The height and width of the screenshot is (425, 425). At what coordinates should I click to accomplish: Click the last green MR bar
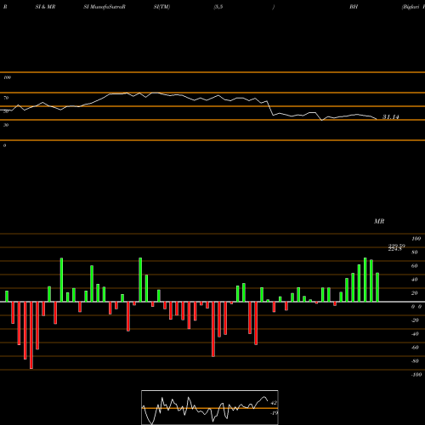(x=377, y=287)
